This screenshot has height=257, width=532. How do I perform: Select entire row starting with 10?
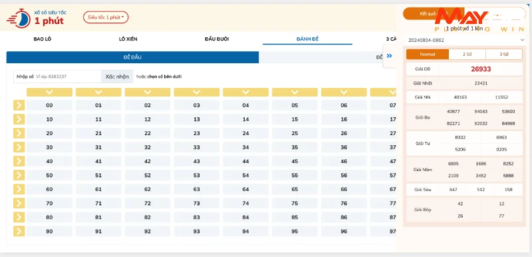19,119
